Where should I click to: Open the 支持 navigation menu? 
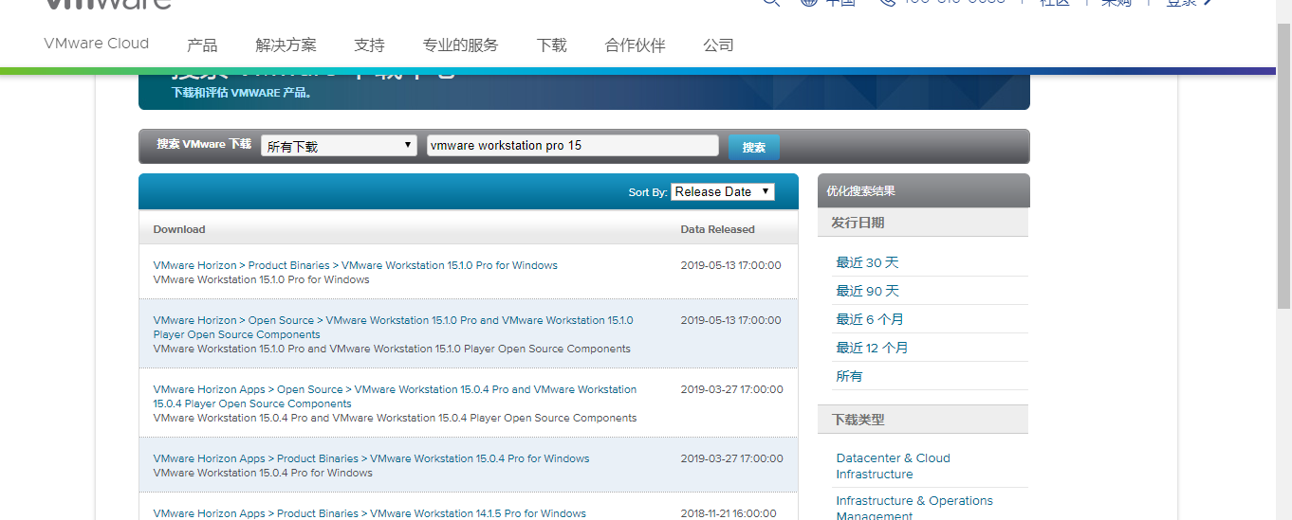369,45
